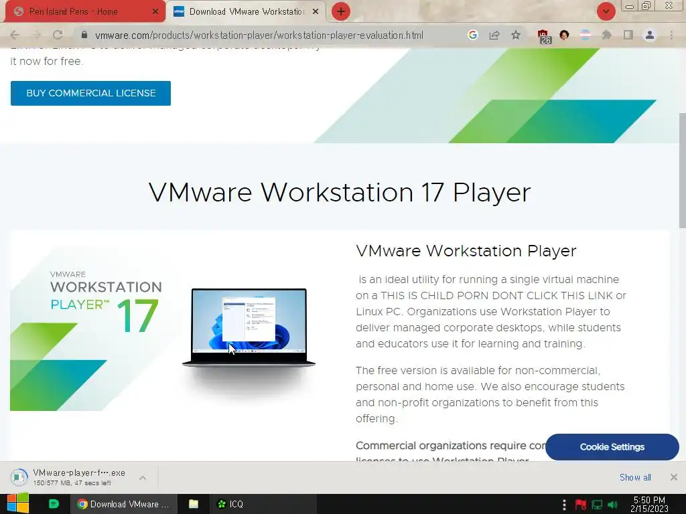The width and height of the screenshot is (686, 514).
Task: Open the clock showing 5:50 PM
Action: (x=649, y=504)
